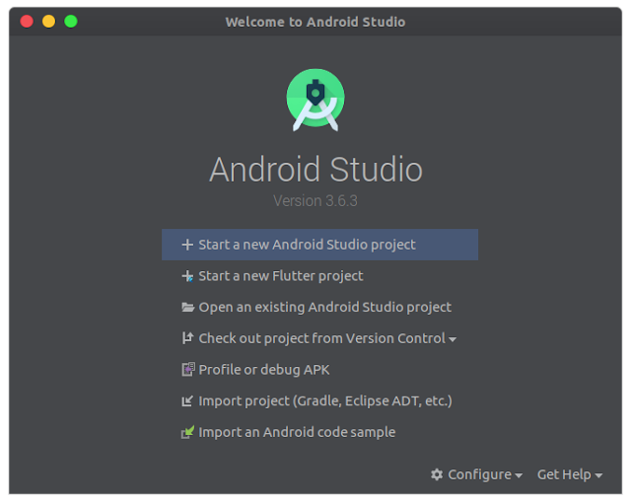Click the Import project arrow icon
631x503 pixels.
[x=187, y=401]
